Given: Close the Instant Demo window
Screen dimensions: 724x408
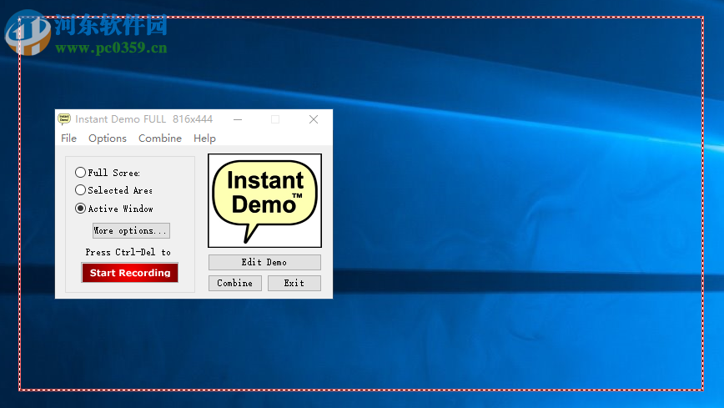Looking at the screenshot, I should (x=314, y=119).
